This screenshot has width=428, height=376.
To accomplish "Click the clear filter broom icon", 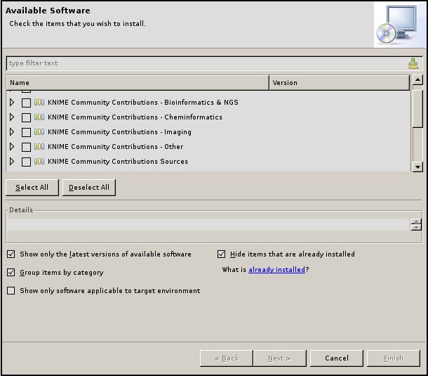I will click(413, 63).
